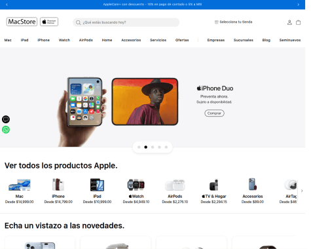Click the Comprar button for iPhone Duo
The image size is (311, 249).
(x=214, y=113)
